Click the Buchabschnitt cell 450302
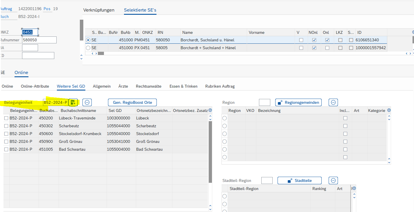414x212 pixels. 46,126
